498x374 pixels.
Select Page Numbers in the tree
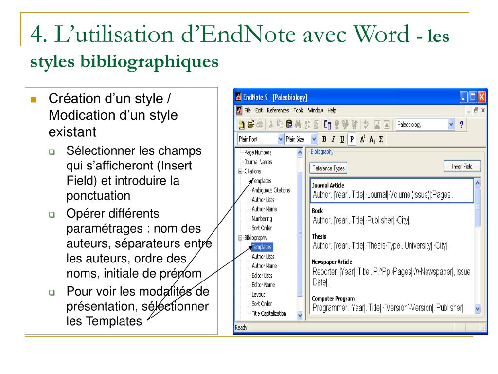point(258,152)
